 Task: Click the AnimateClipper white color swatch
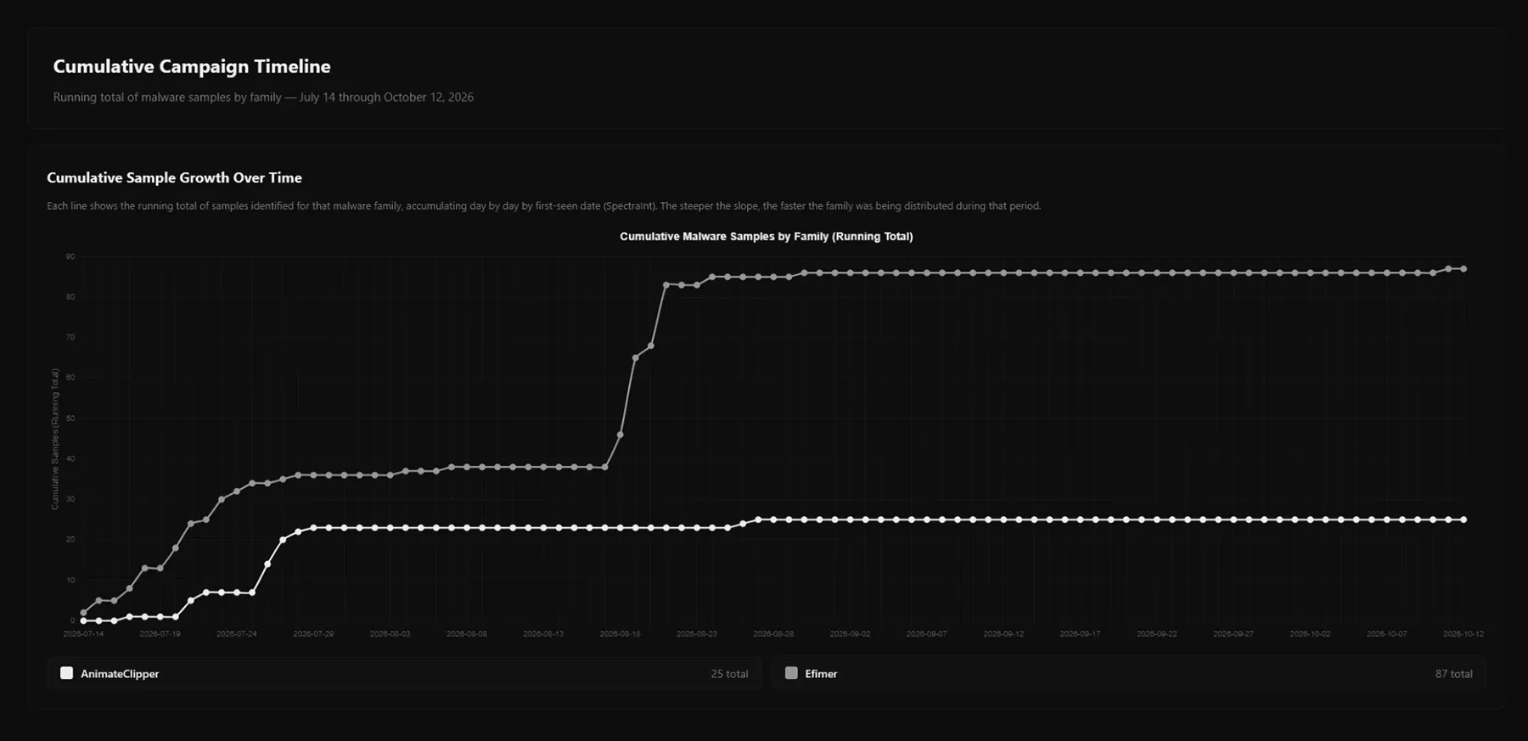pyautogui.click(x=66, y=673)
